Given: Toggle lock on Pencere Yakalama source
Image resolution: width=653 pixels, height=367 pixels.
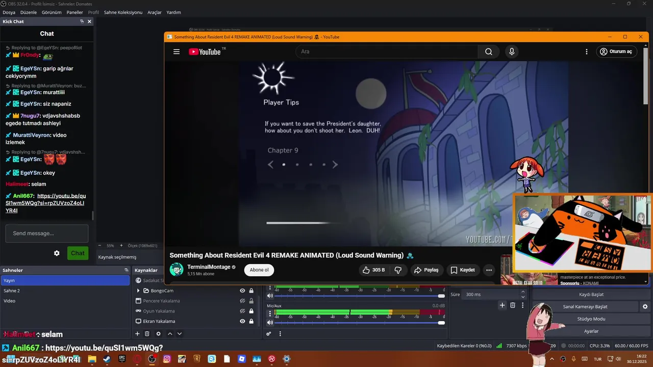Looking at the screenshot, I should tap(251, 301).
